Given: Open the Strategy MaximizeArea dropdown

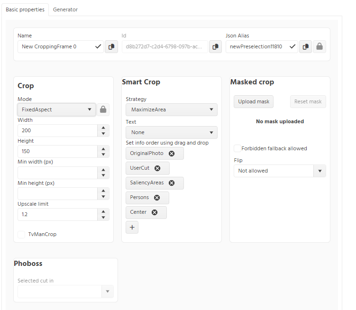Looking at the screenshot, I should pos(172,109).
